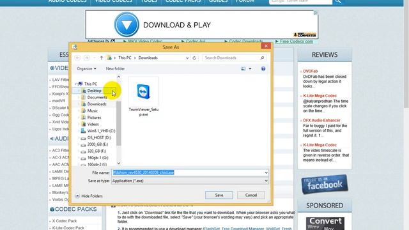Select Win8.1_VHD (C:) drive
The image size is (409, 230).
(x=101, y=131)
